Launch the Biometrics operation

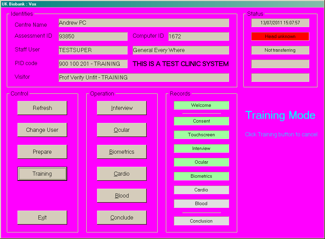point(122,152)
